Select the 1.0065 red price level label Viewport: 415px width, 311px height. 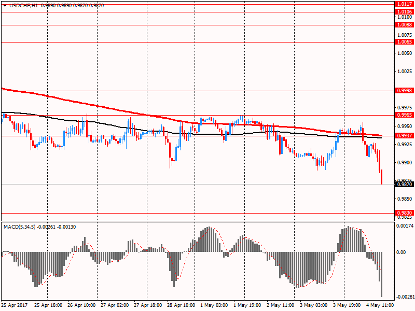coord(405,42)
